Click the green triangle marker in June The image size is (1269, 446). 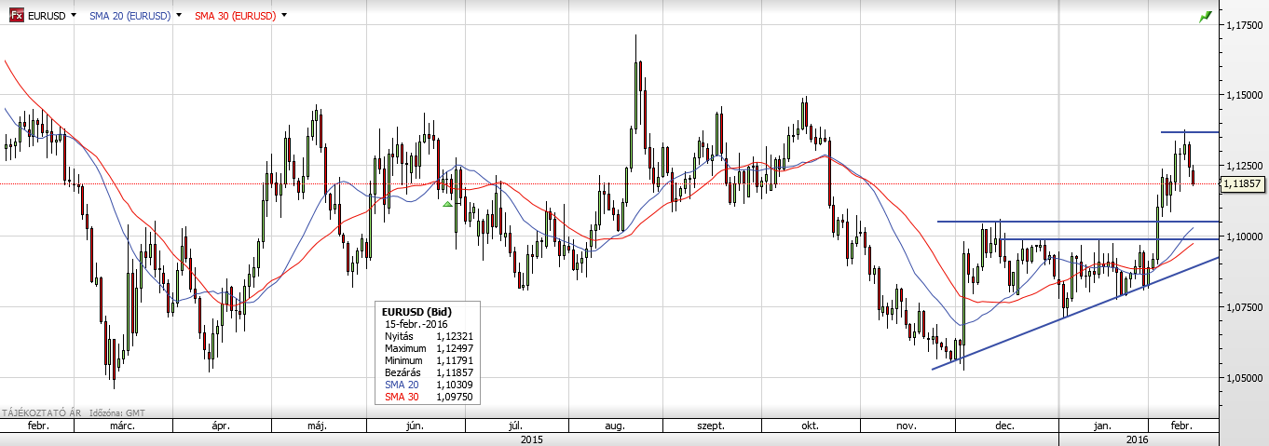(x=448, y=204)
